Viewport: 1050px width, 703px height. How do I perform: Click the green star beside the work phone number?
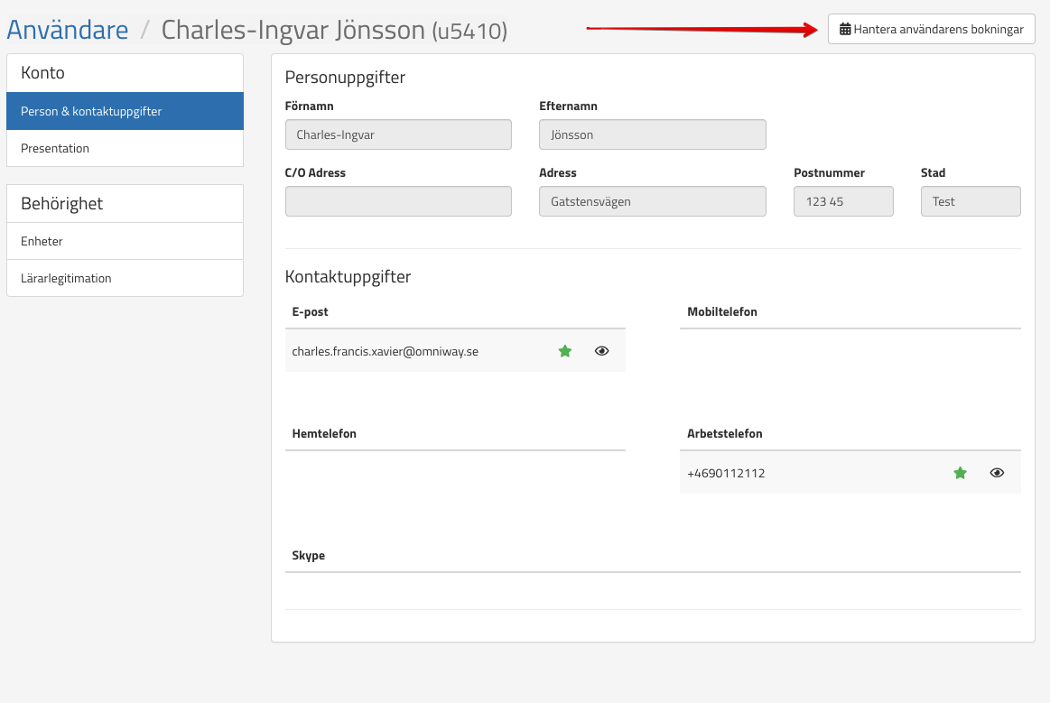click(x=961, y=473)
